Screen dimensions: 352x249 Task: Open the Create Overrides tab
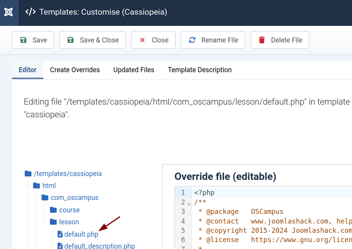point(75,70)
